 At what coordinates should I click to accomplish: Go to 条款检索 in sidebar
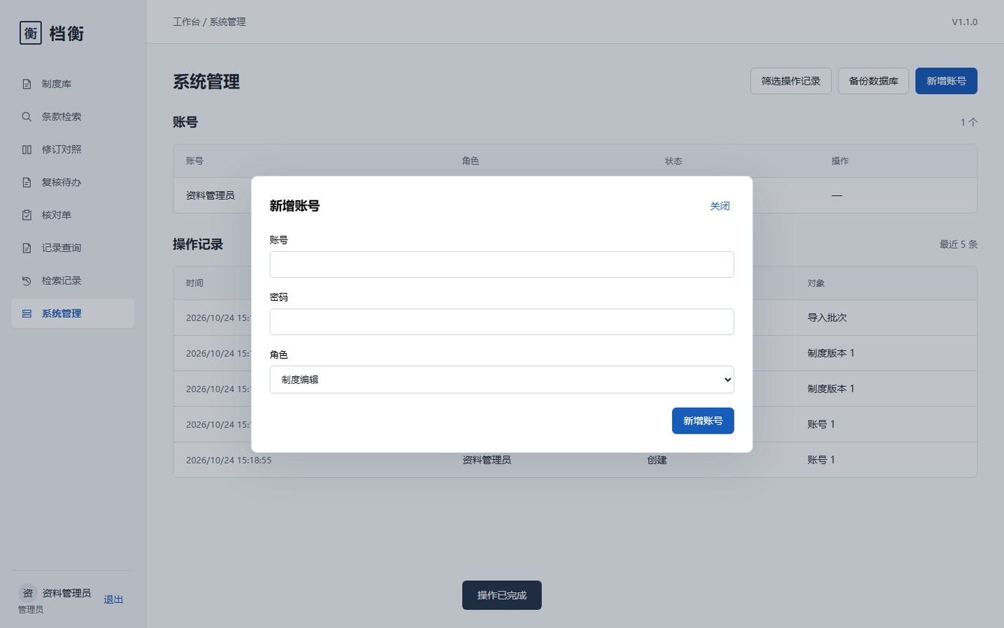[x=72, y=116]
